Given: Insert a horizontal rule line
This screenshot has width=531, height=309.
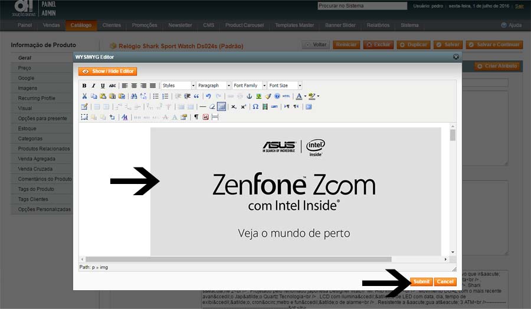Looking at the screenshot, I should (203, 107).
